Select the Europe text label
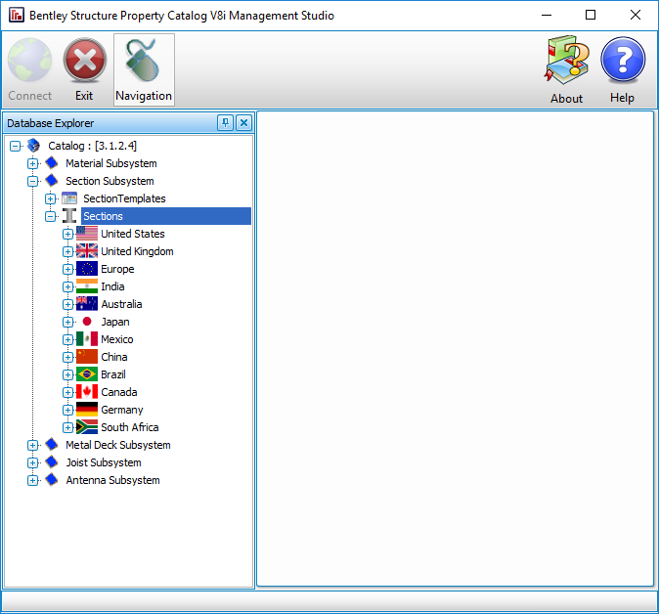Viewport: 659px width, 614px height. 117,269
